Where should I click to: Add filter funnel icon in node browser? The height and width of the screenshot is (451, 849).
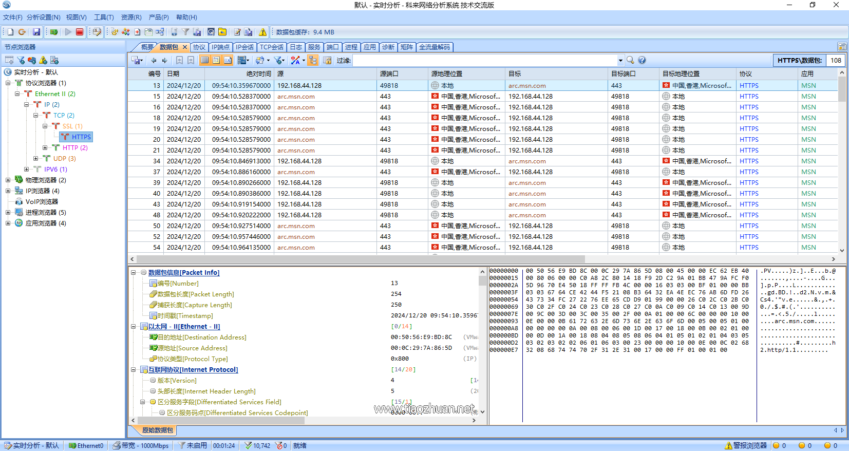point(21,60)
